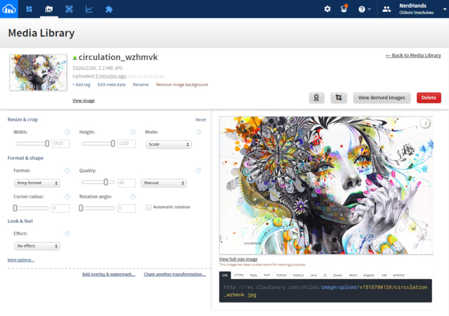The width and height of the screenshot is (449, 316).
Task: Click the Cloudinary cloud logo
Action: coord(9,9)
